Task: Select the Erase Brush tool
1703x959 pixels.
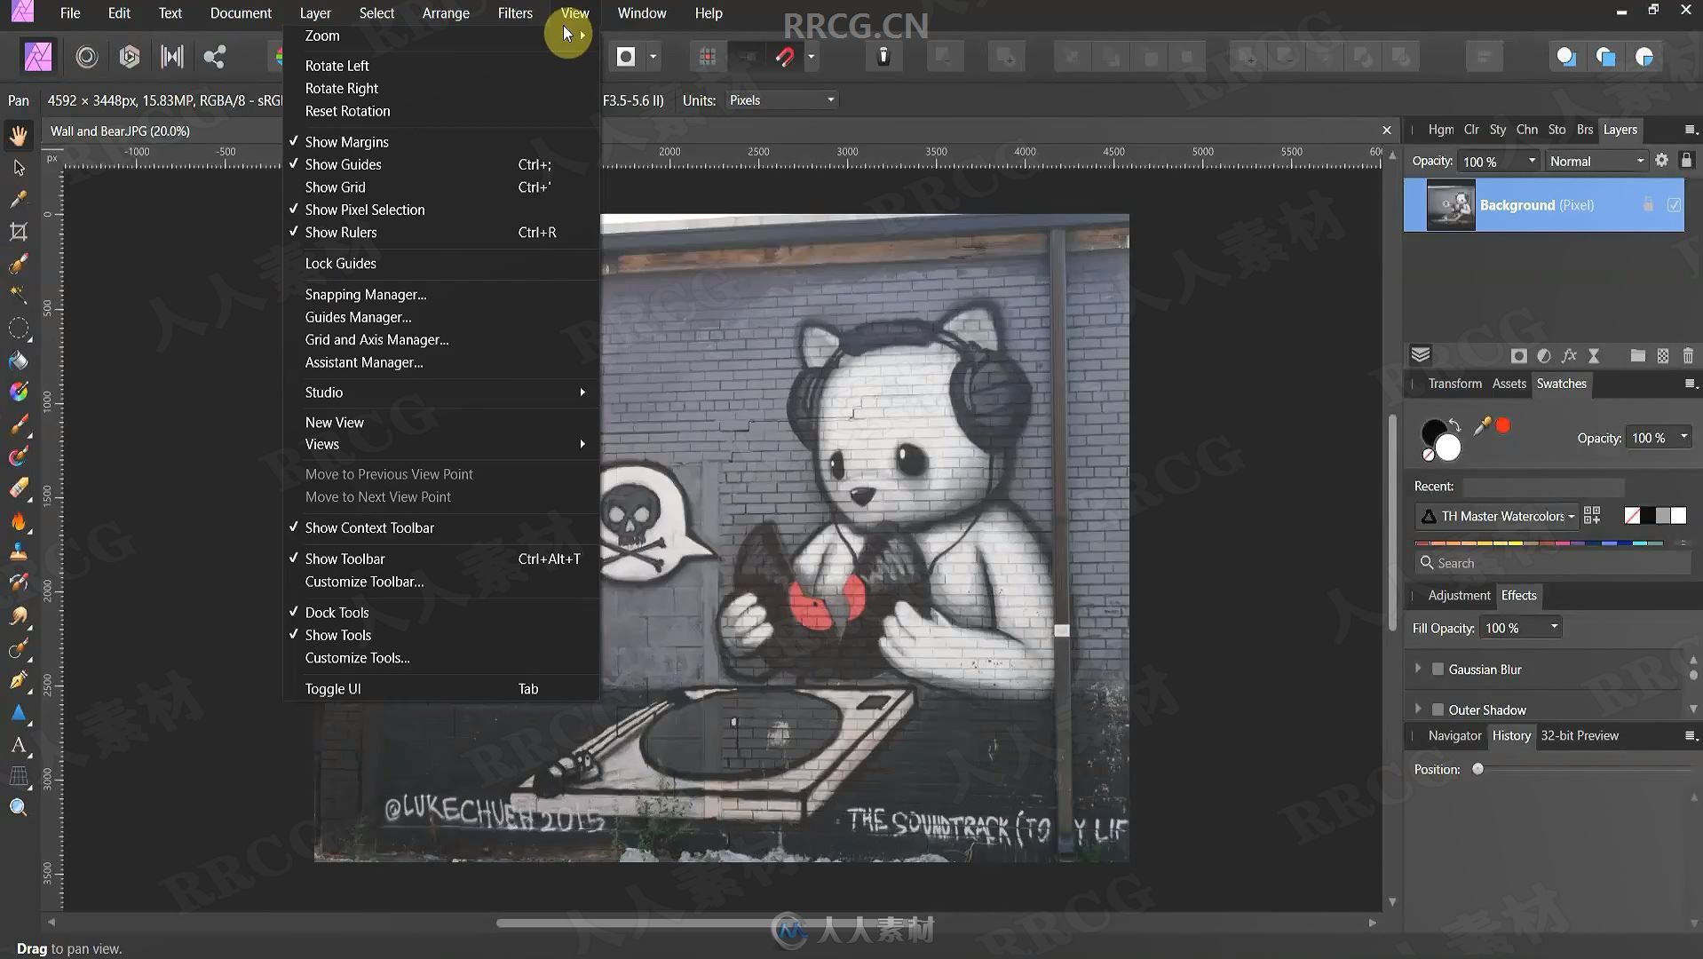Action: [19, 488]
